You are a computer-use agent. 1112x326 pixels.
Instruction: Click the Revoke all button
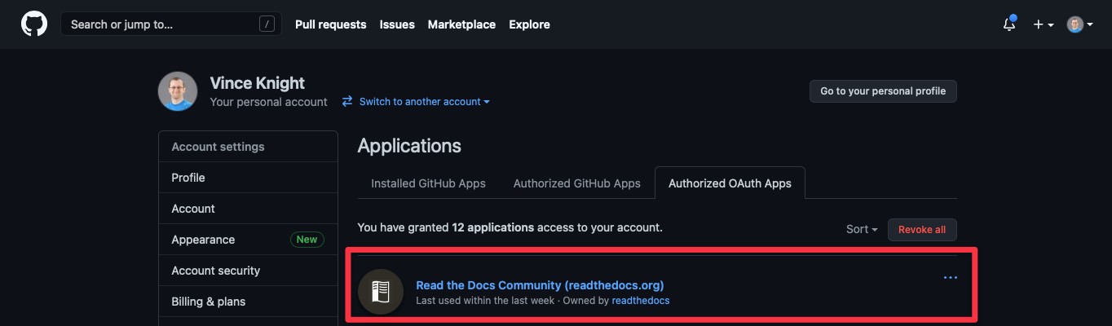(922, 230)
